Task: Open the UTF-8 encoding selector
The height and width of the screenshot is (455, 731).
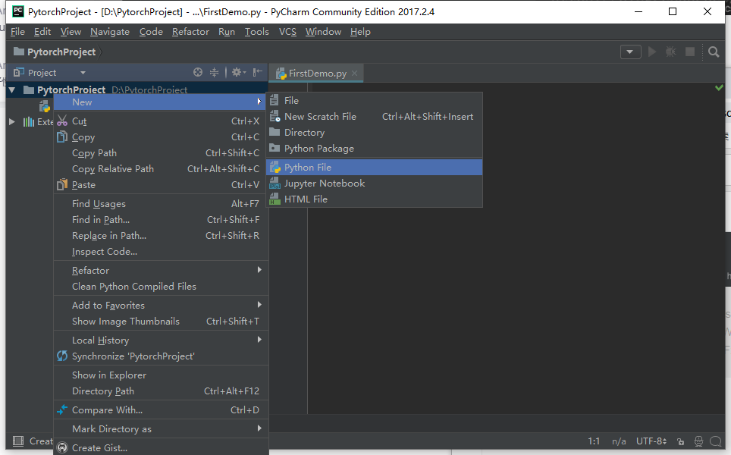Action: coord(651,441)
